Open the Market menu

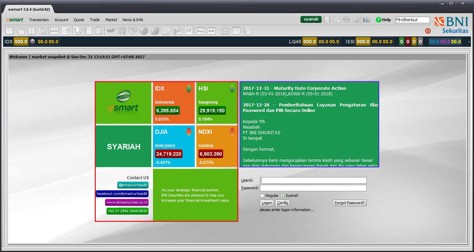click(x=111, y=20)
